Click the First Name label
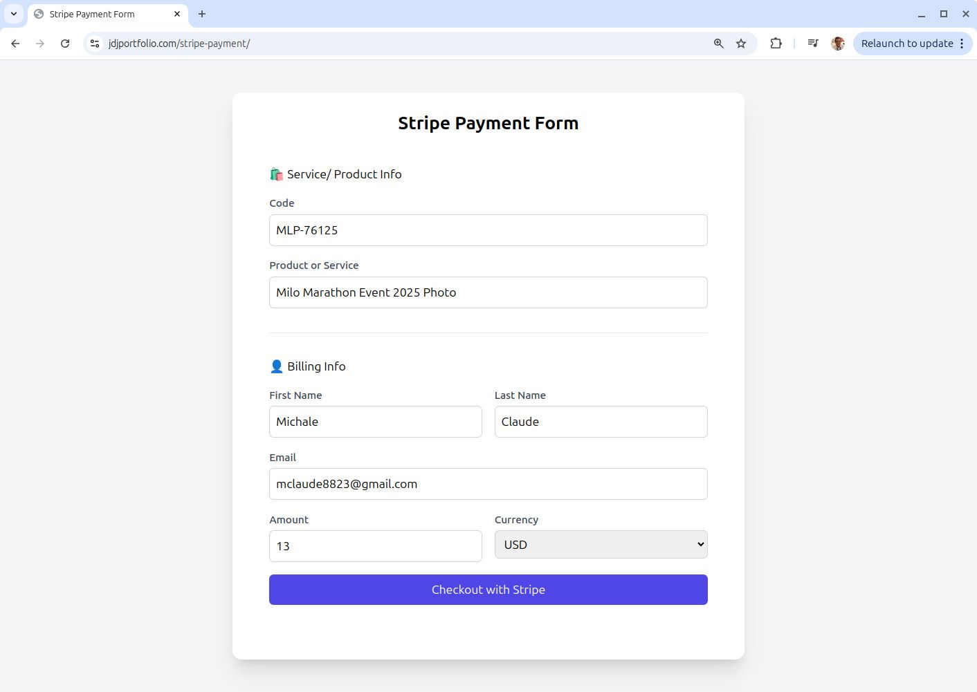 (x=295, y=395)
